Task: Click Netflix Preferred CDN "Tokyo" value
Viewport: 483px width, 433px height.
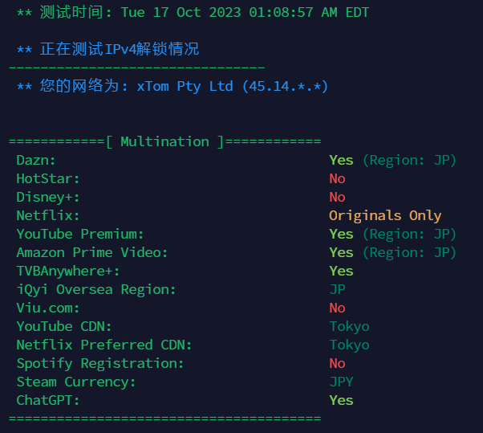Action: pyautogui.click(x=349, y=345)
